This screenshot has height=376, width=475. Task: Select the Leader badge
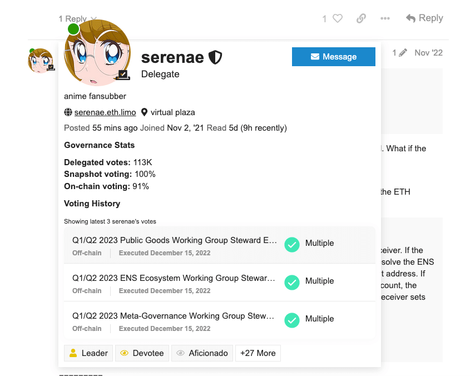[88, 353]
